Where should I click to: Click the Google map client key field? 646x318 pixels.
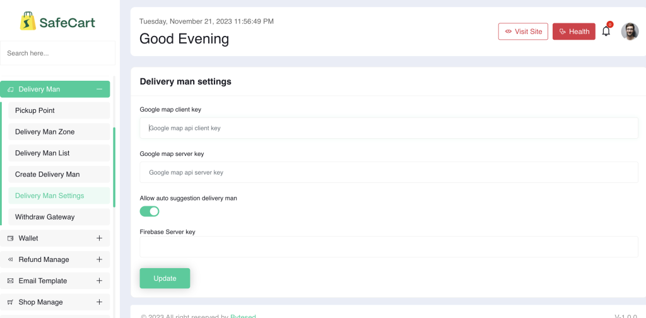(x=389, y=128)
